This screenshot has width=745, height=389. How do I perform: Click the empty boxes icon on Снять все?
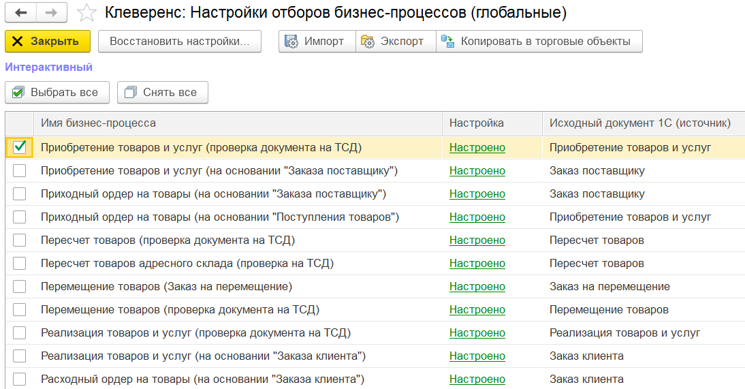tap(131, 92)
